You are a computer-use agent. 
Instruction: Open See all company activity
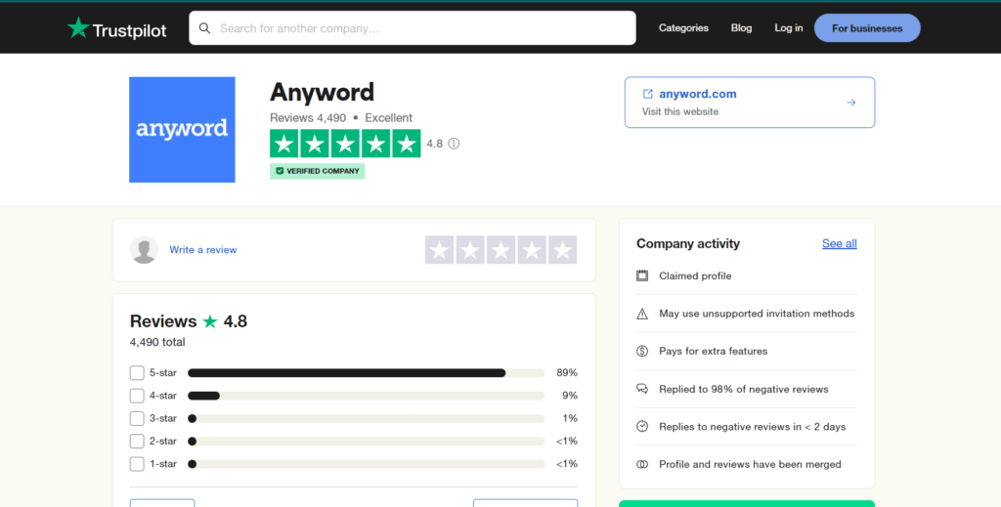pyautogui.click(x=839, y=243)
